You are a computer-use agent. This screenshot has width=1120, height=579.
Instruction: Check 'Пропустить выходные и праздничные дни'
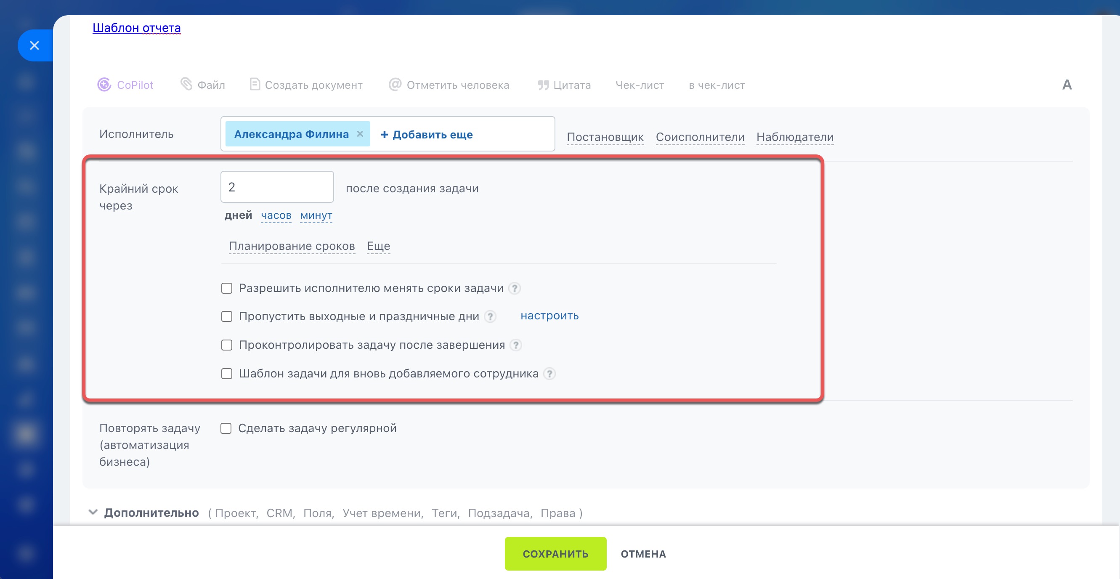[226, 316]
